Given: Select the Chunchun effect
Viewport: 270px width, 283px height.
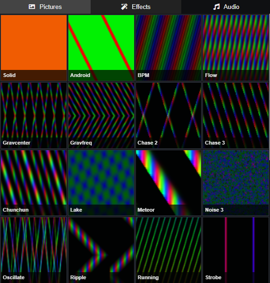Looking at the screenshot, I should pyautogui.click(x=34, y=183).
